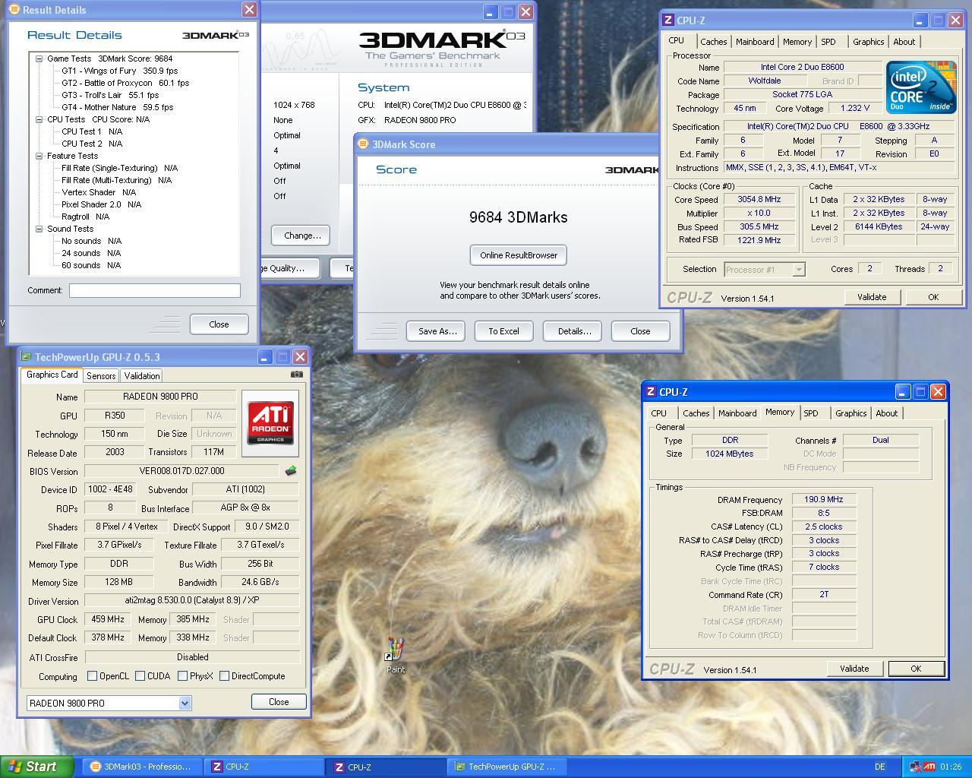Click the GPU-Z screenshot camera icon
This screenshot has width=972, height=778.
pos(297,374)
